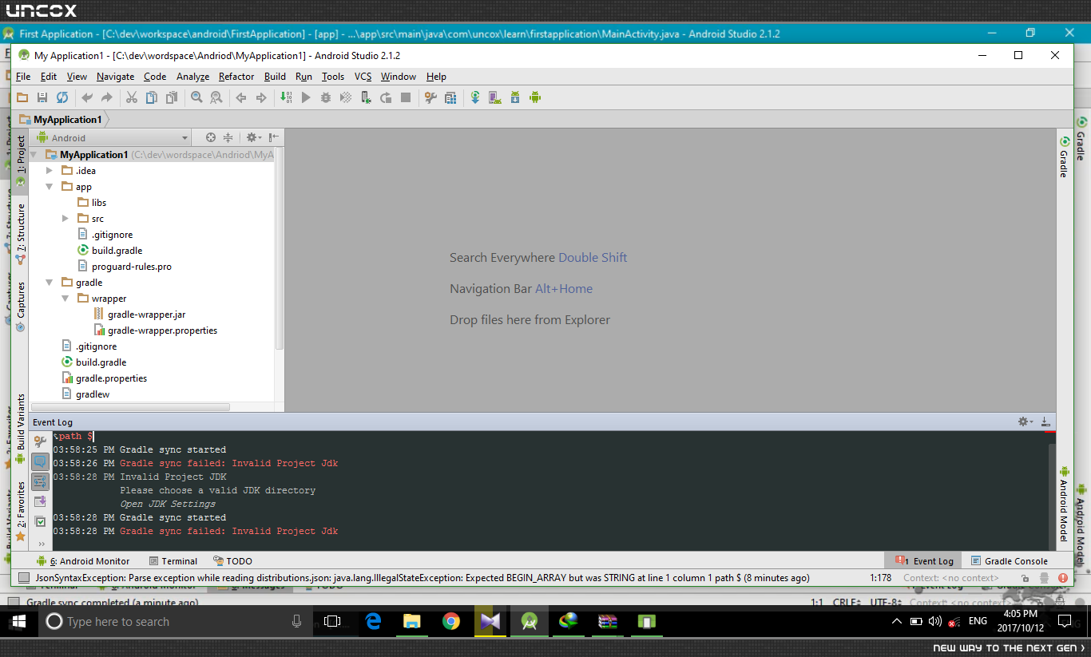This screenshot has height=657, width=1091.
Task: Click the Stop square icon
Action: point(406,97)
